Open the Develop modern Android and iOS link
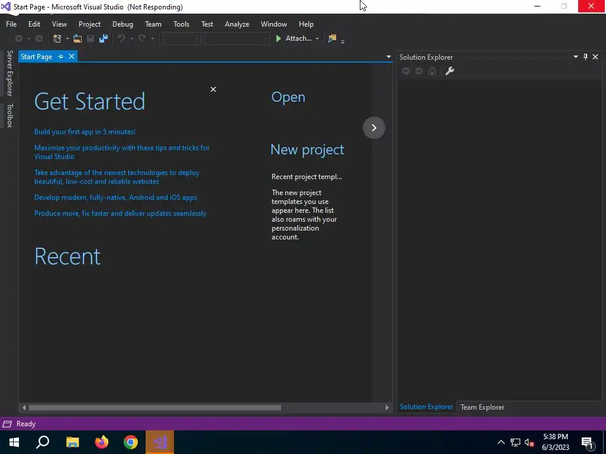Image resolution: width=606 pixels, height=454 pixels. pyautogui.click(x=115, y=197)
